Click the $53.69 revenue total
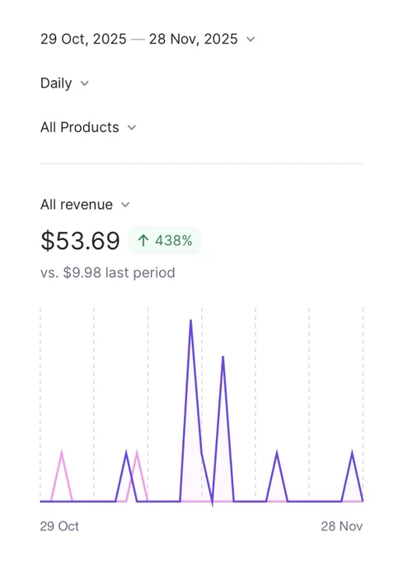Viewport: 403px width, 561px height. pos(80,240)
